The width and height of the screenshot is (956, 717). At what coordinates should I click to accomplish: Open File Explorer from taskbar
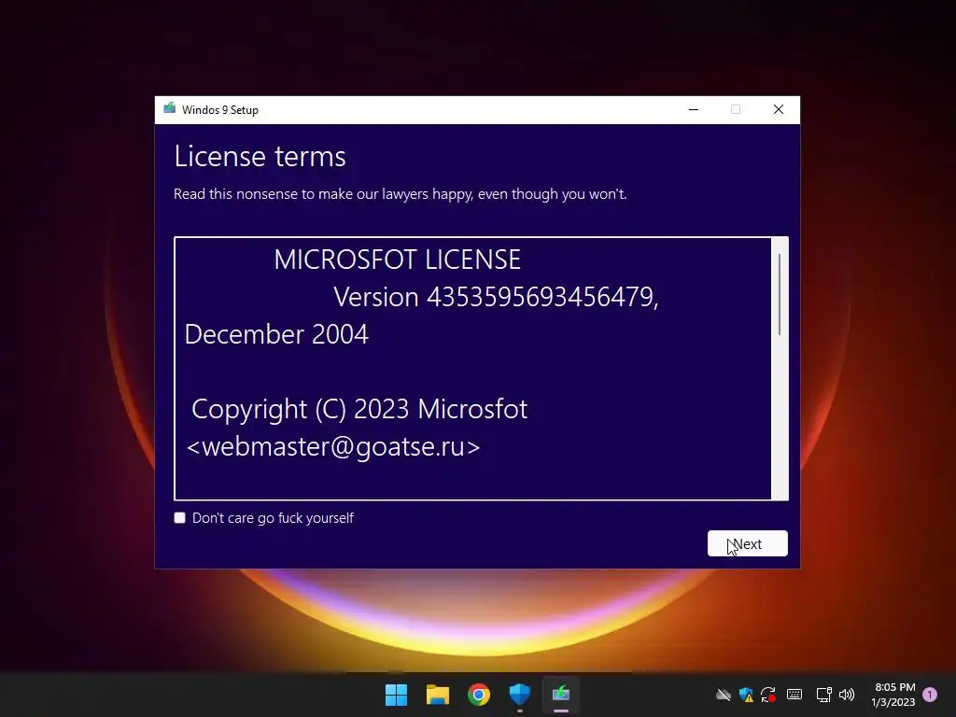(438, 695)
